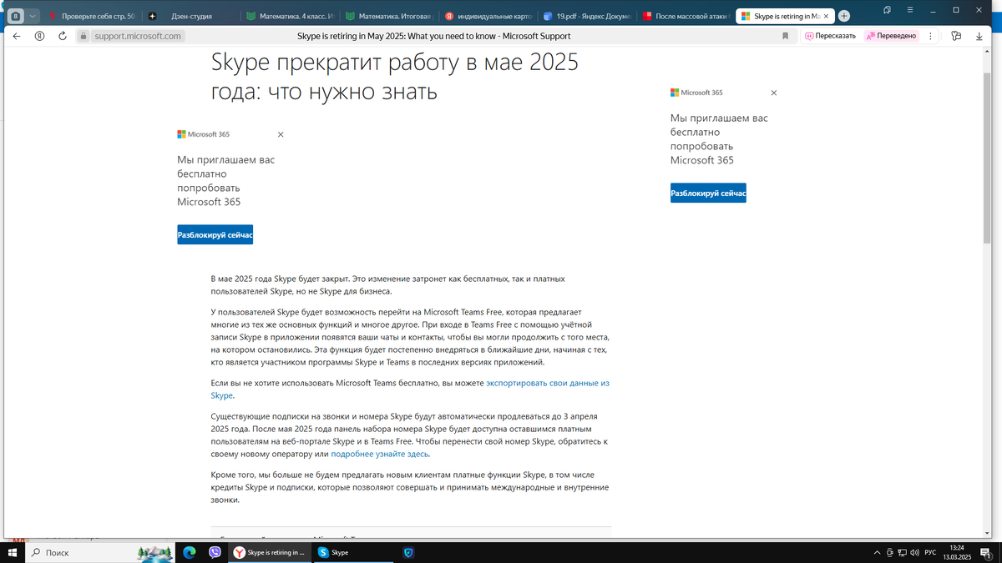Select Yandex Browser taskbar window button
The width and height of the screenshot is (1002, 563).
pyautogui.click(x=270, y=552)
